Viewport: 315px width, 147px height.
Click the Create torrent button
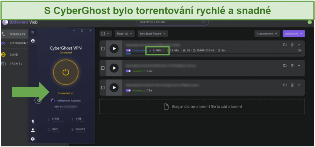(x=267, y=34)
